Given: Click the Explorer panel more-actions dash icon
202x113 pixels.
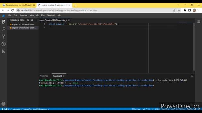Looking at the screenshot, I should point(35,20).
